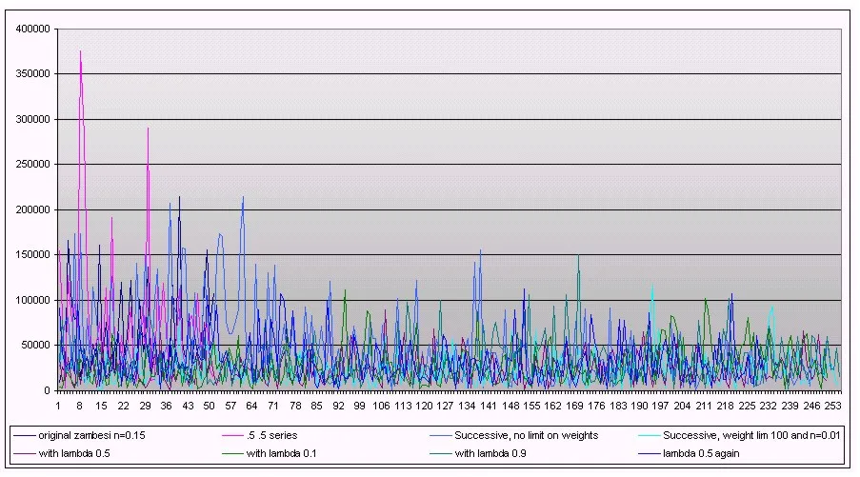The image size is (860, 477).
Task: Select the 'with lambda 0.1' legend entry
Action: [x=280, y=452]
